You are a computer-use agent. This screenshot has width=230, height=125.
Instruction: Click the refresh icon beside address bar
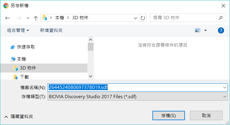pyautogui.click(x=143, y=18)
